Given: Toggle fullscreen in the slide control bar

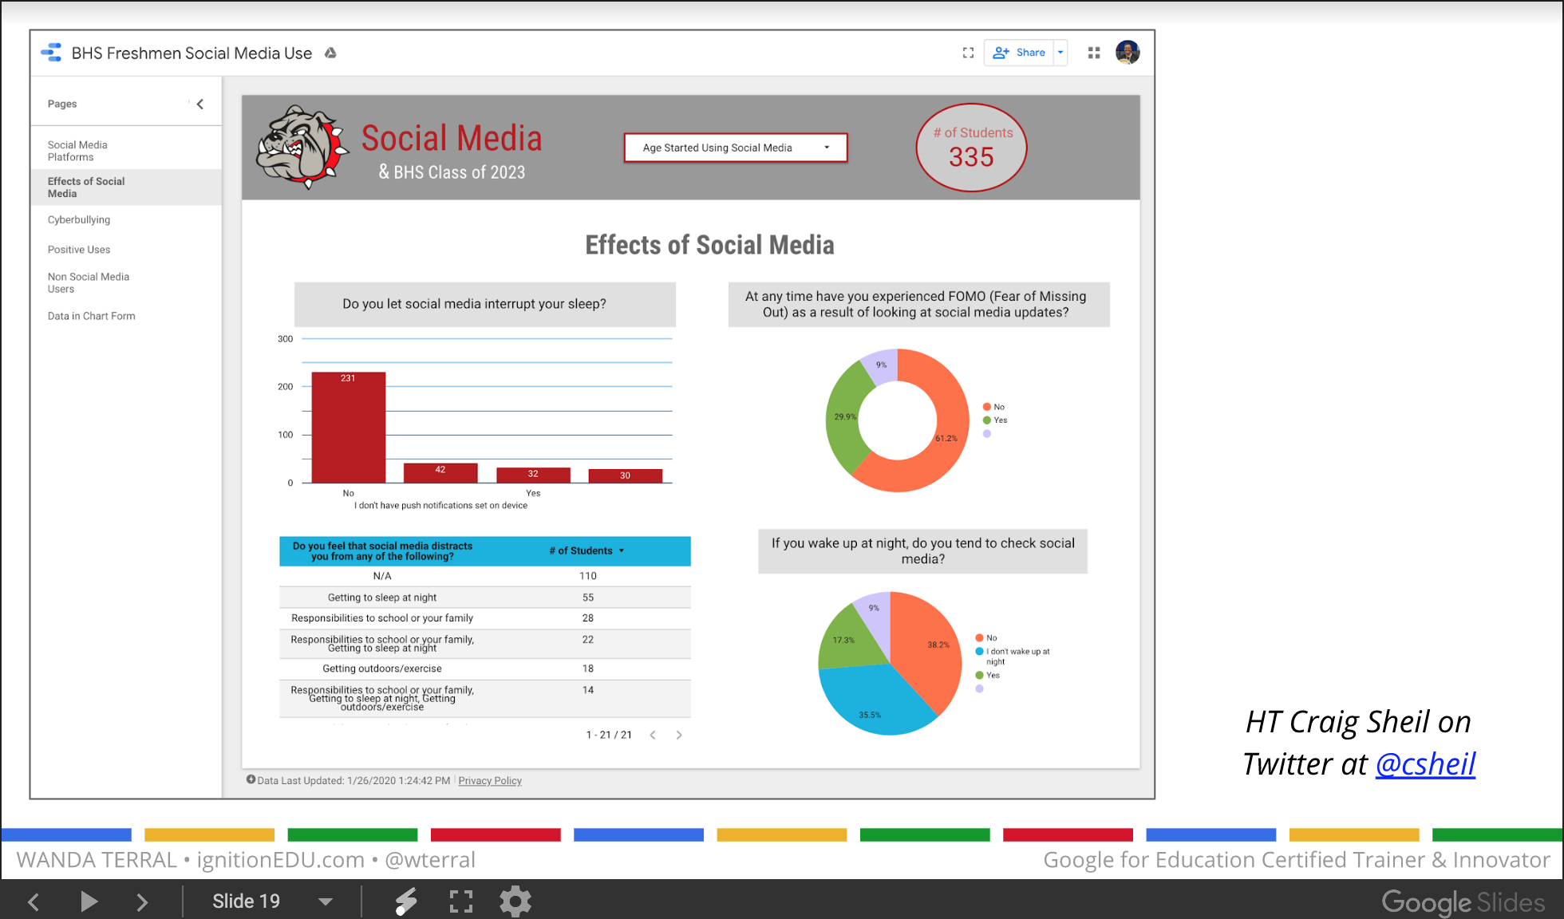Looking at the screenshot, I should [x=461, y=901].
